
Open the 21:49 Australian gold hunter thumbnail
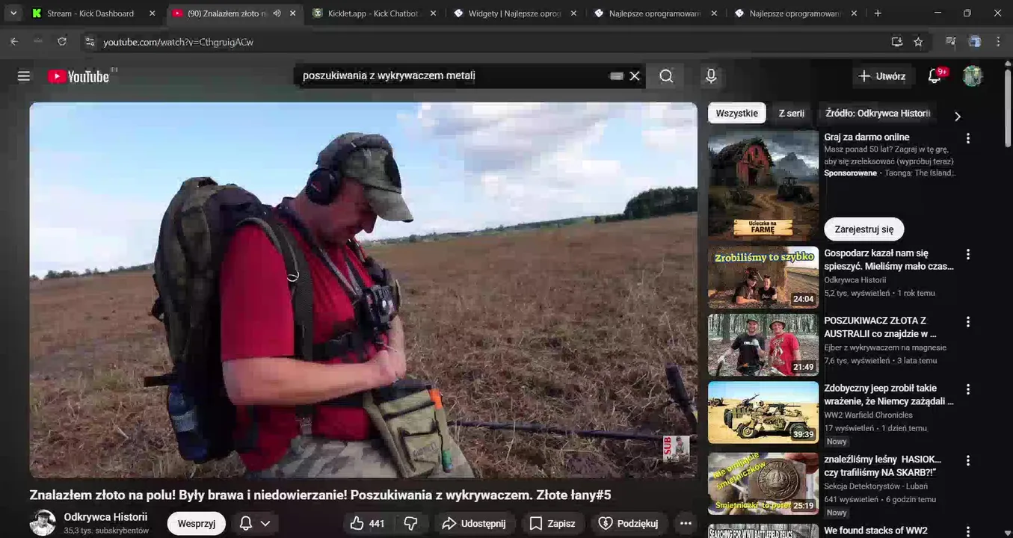(763, 345)
